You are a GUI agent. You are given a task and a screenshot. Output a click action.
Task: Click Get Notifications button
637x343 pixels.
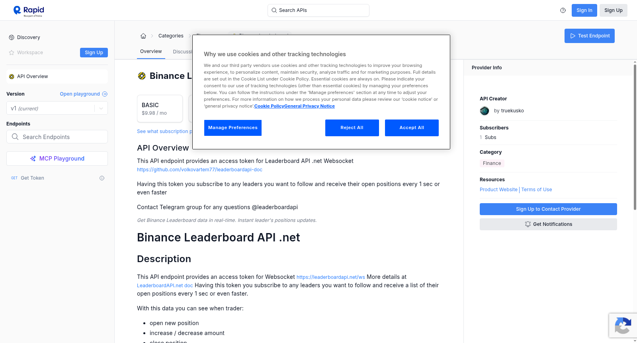click(548, 224)
